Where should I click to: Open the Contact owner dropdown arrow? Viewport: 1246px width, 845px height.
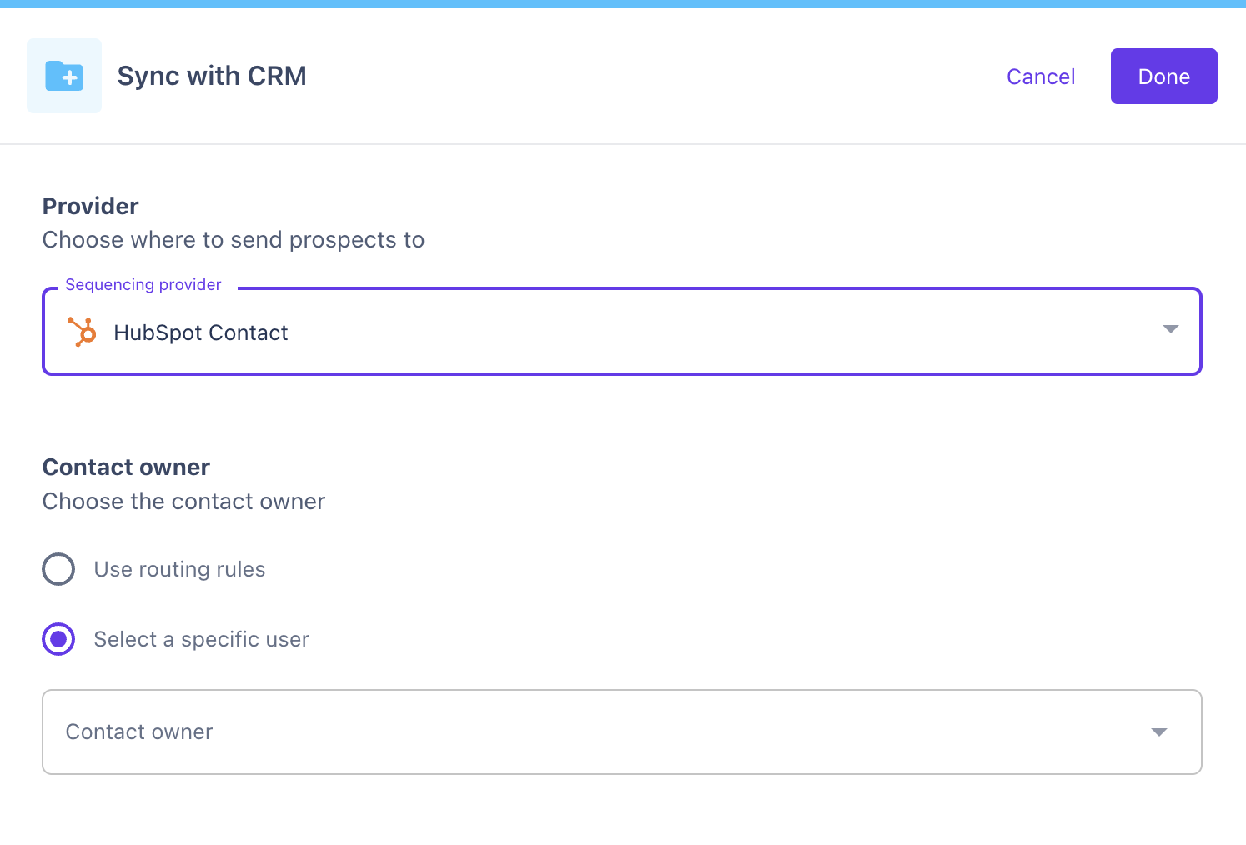1158,732
